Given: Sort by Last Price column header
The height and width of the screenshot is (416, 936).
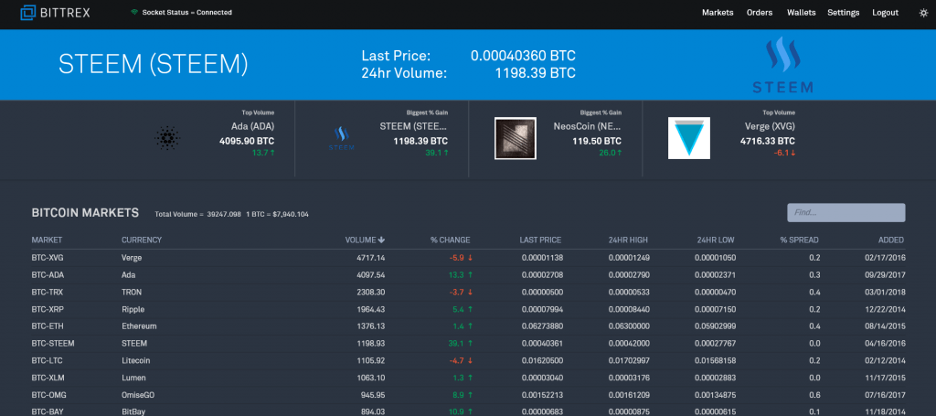Looking at the screenshot, I should [x=542, y=240].
